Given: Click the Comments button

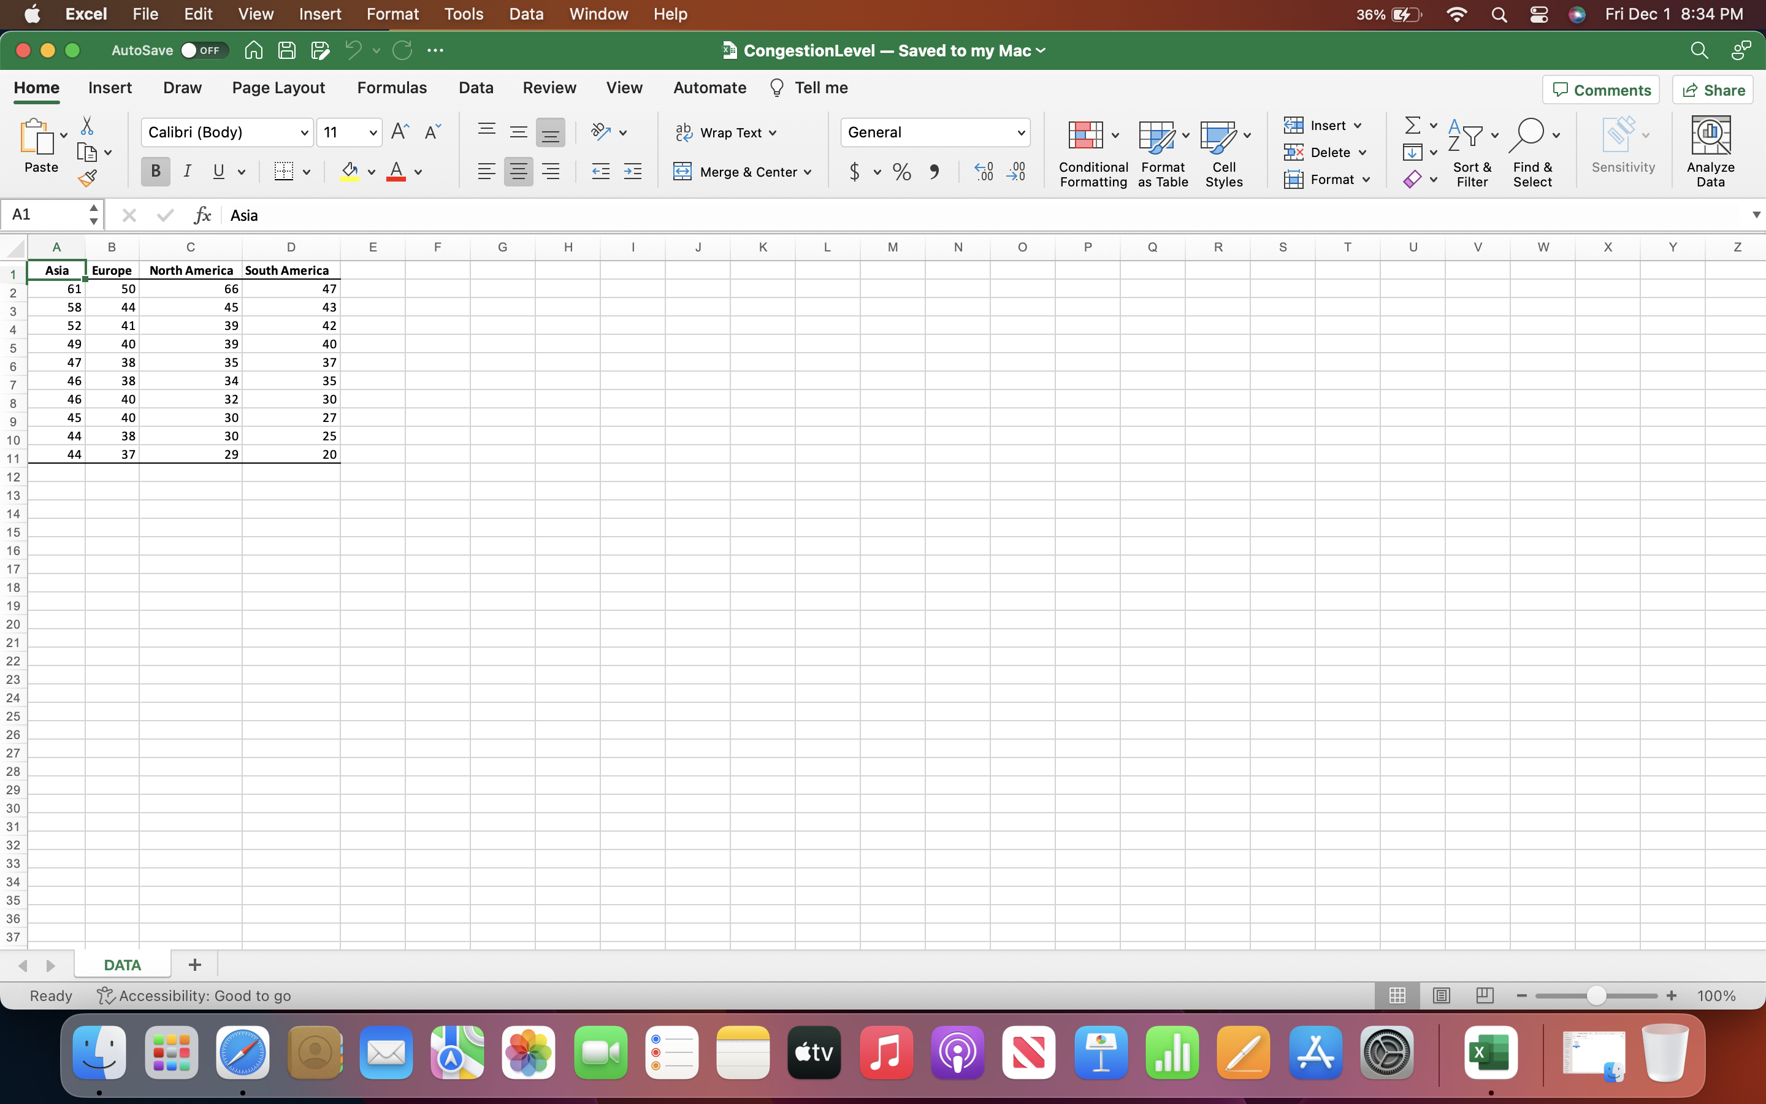Looking at the screenshot, I should click(x=1601, y=90).
